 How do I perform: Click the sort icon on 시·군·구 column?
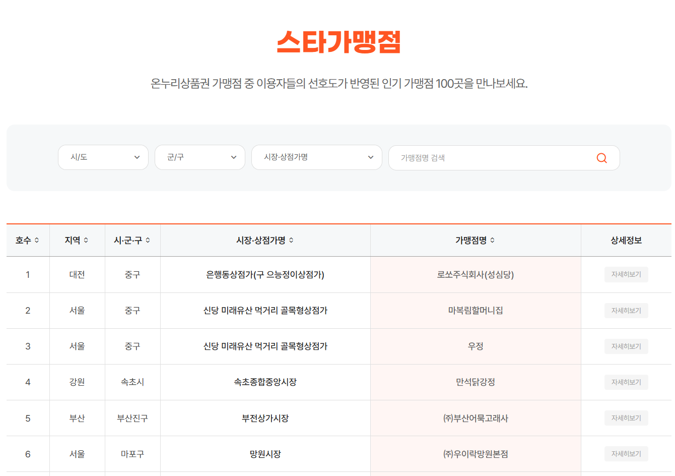click(x=147, y=241)
